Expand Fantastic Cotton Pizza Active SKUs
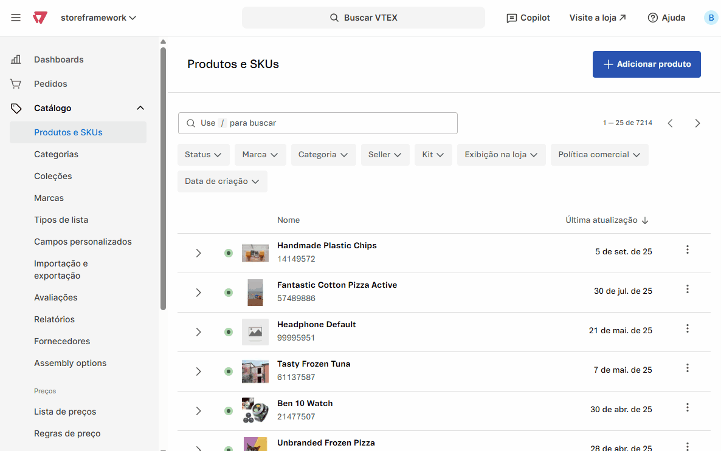 pos(198,293)
